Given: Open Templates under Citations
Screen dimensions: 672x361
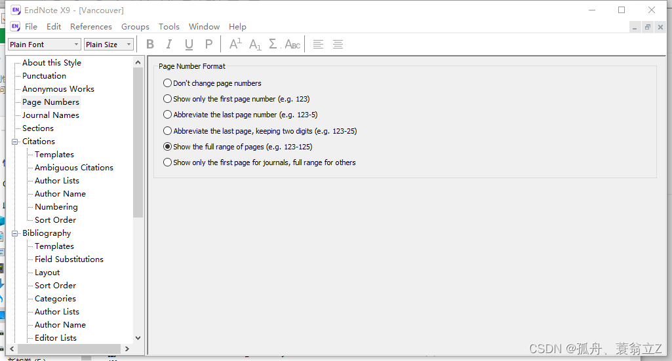Looking at the screenshot, I should click(54, 155).
